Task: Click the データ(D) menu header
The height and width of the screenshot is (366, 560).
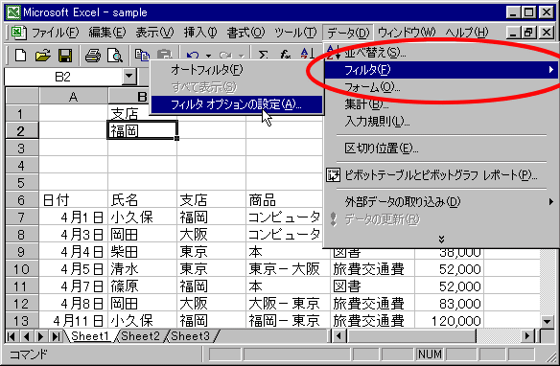Action: tap(348, 33)
